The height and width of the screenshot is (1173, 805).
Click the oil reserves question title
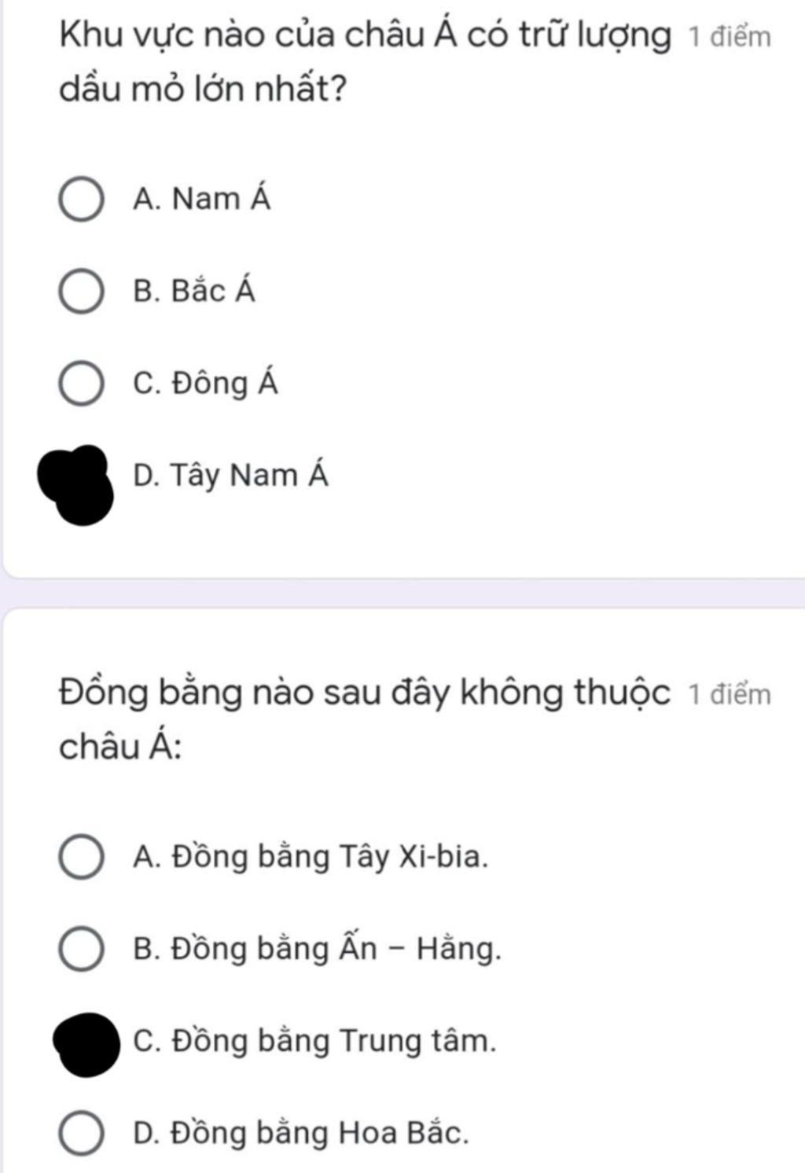pyautogui.click(x=366, y=62)
